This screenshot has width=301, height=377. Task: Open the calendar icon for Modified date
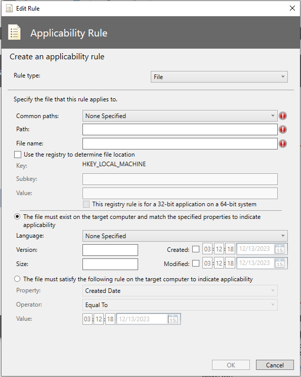pyautogui.click(x=280, y=263)
